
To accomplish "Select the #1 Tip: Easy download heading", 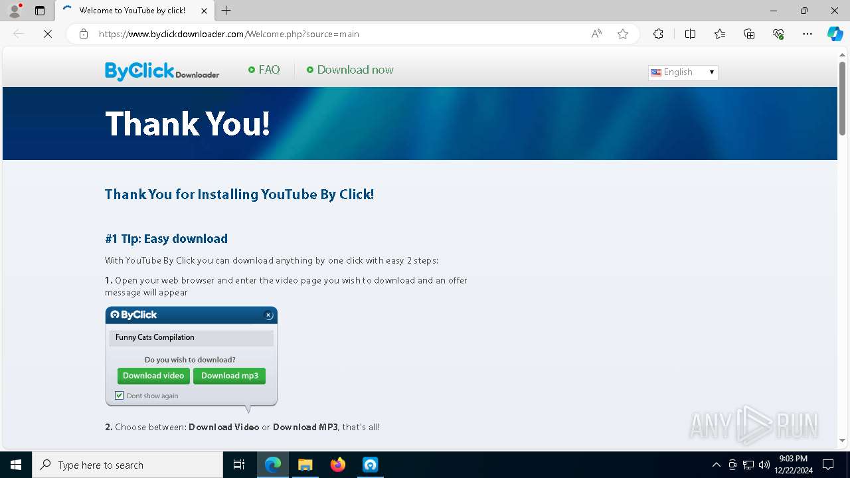I will 166,239.
